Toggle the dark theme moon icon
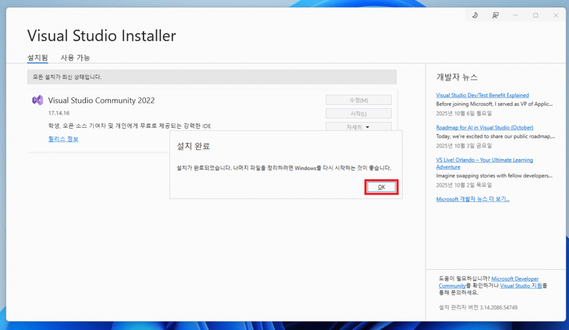 [475, 16]
